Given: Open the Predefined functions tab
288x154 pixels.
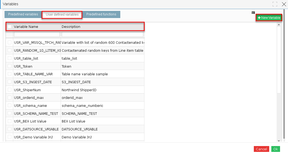Looking at the screenshot, I should pyautogui.click(x=101, y=14).
